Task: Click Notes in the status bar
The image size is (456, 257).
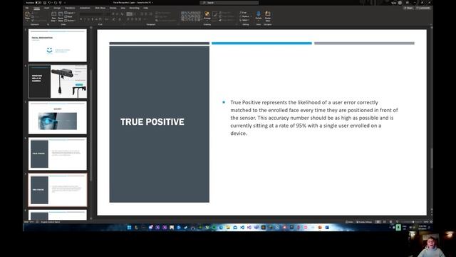Action: pos(349,222)
